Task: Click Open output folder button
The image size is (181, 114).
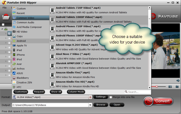Action: tap(117, 105)
